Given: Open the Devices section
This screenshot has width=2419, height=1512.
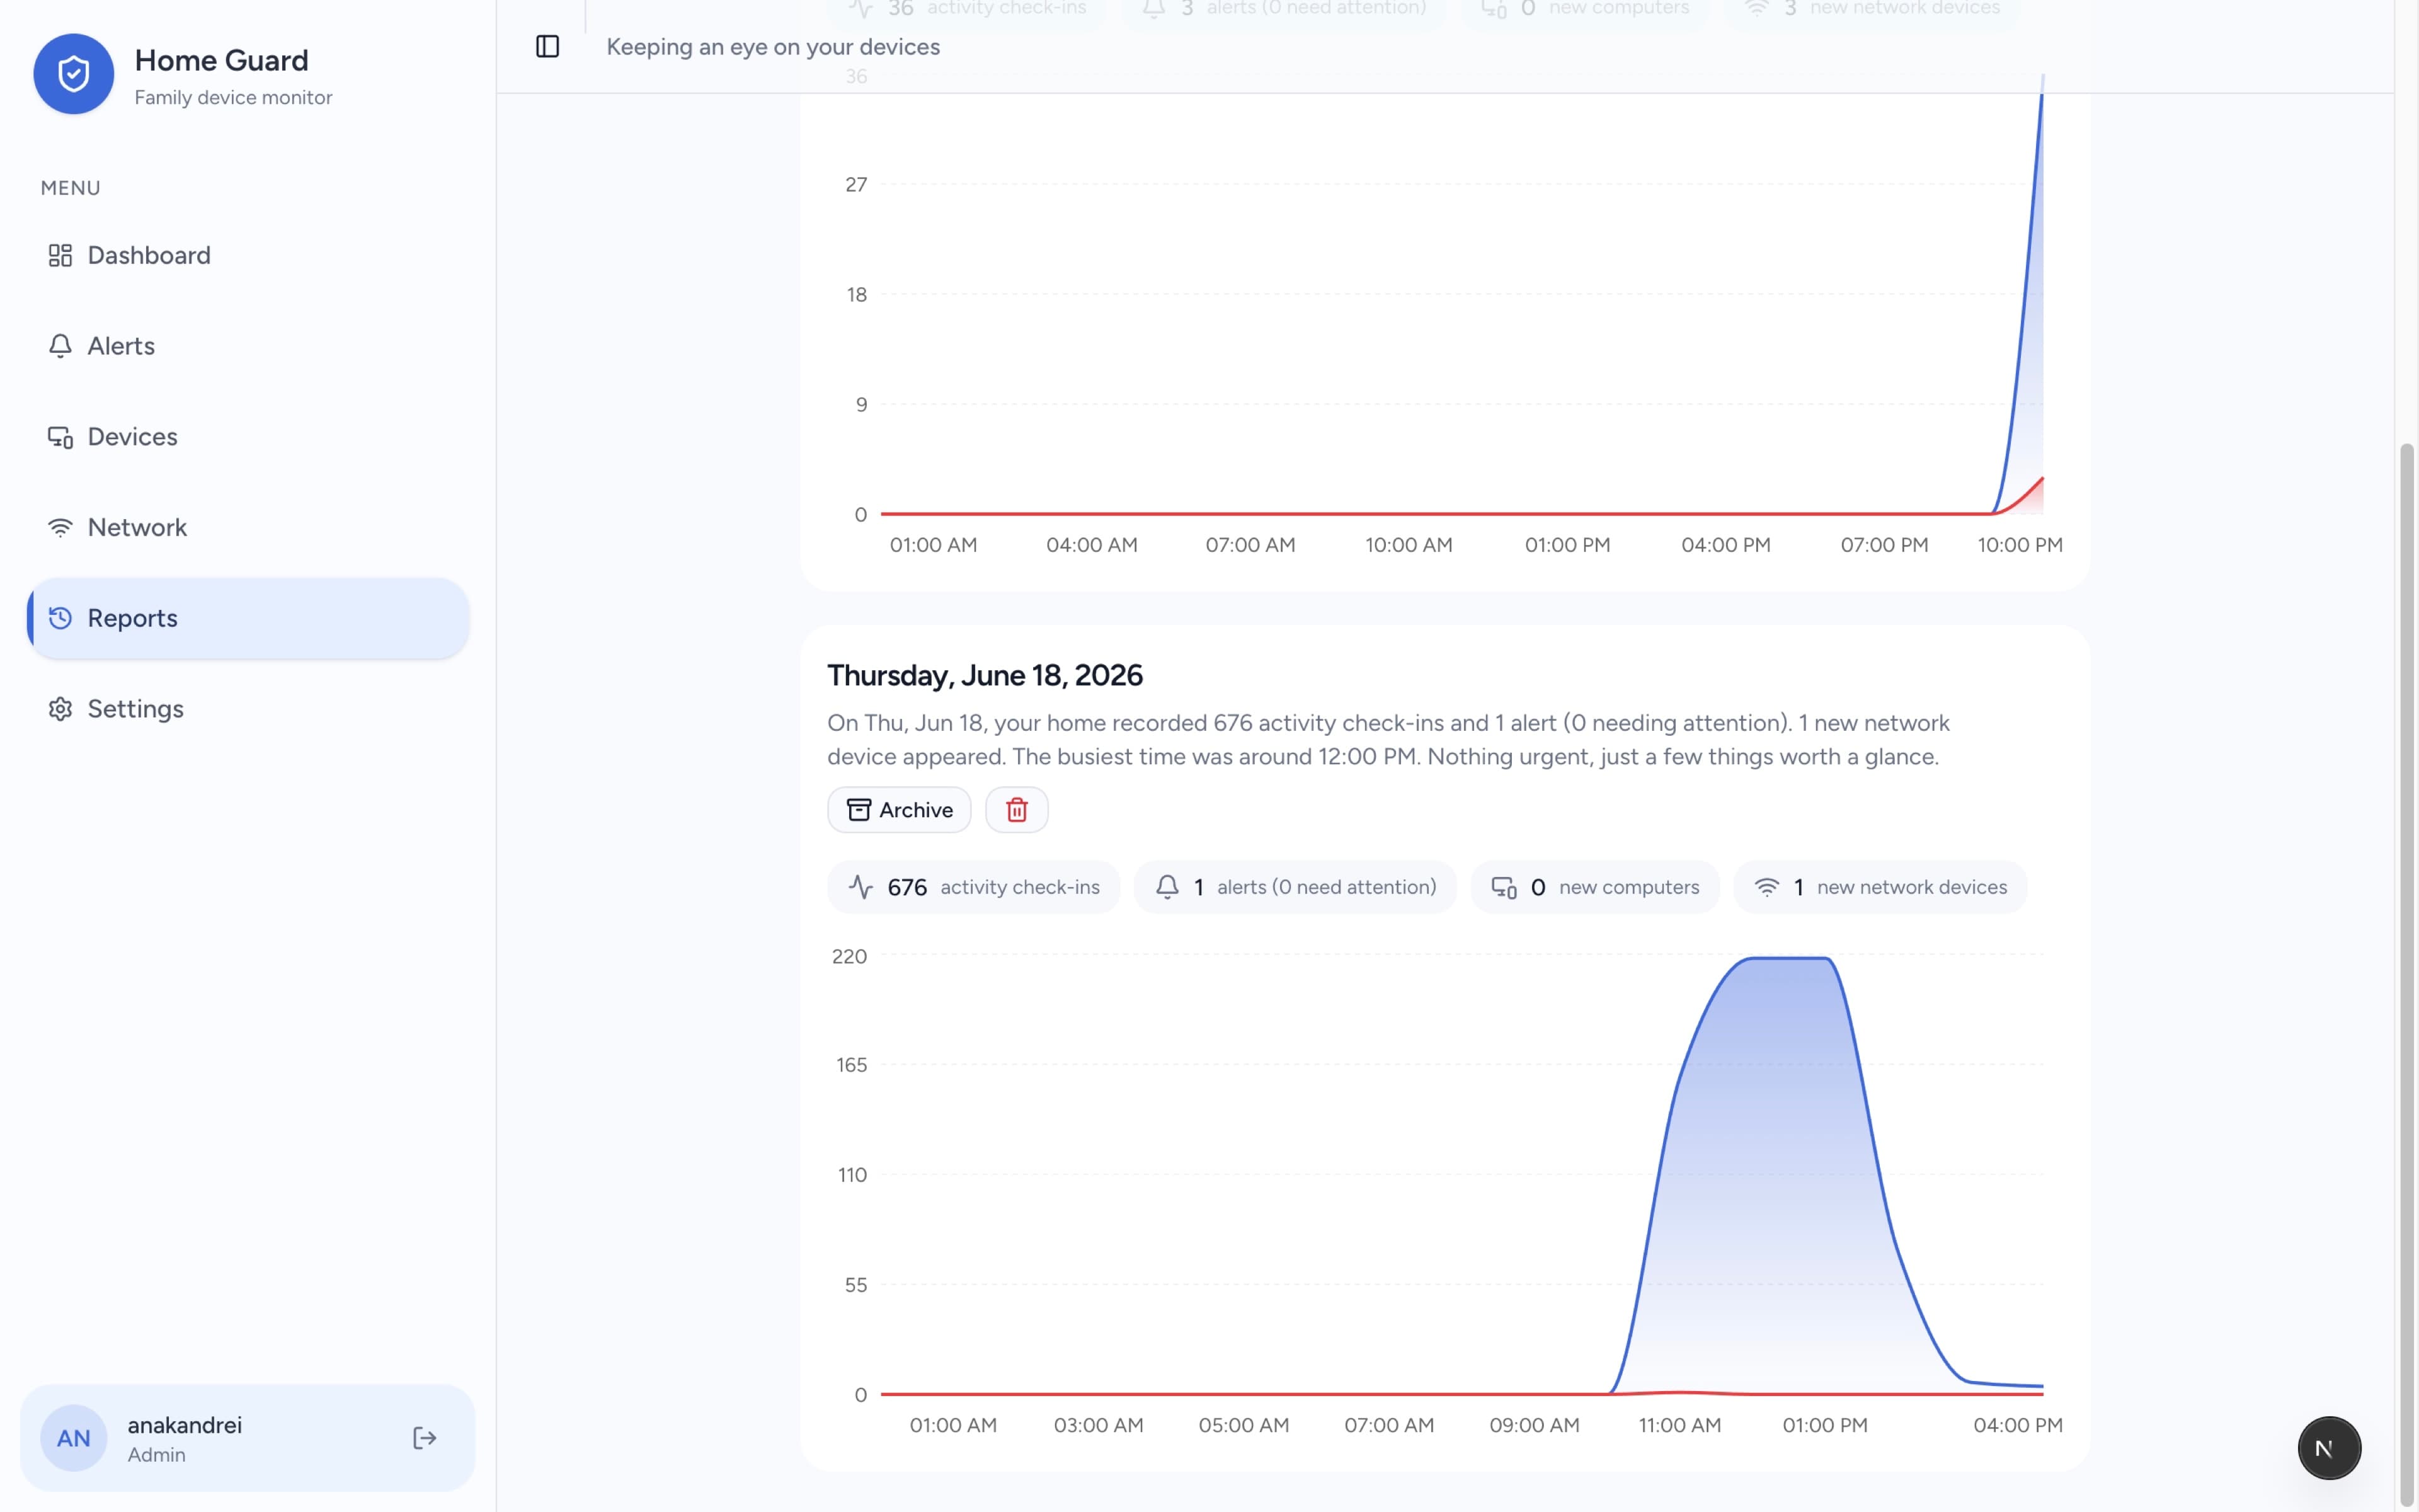Looking at the screenshot, I should (x=248, y=437).
